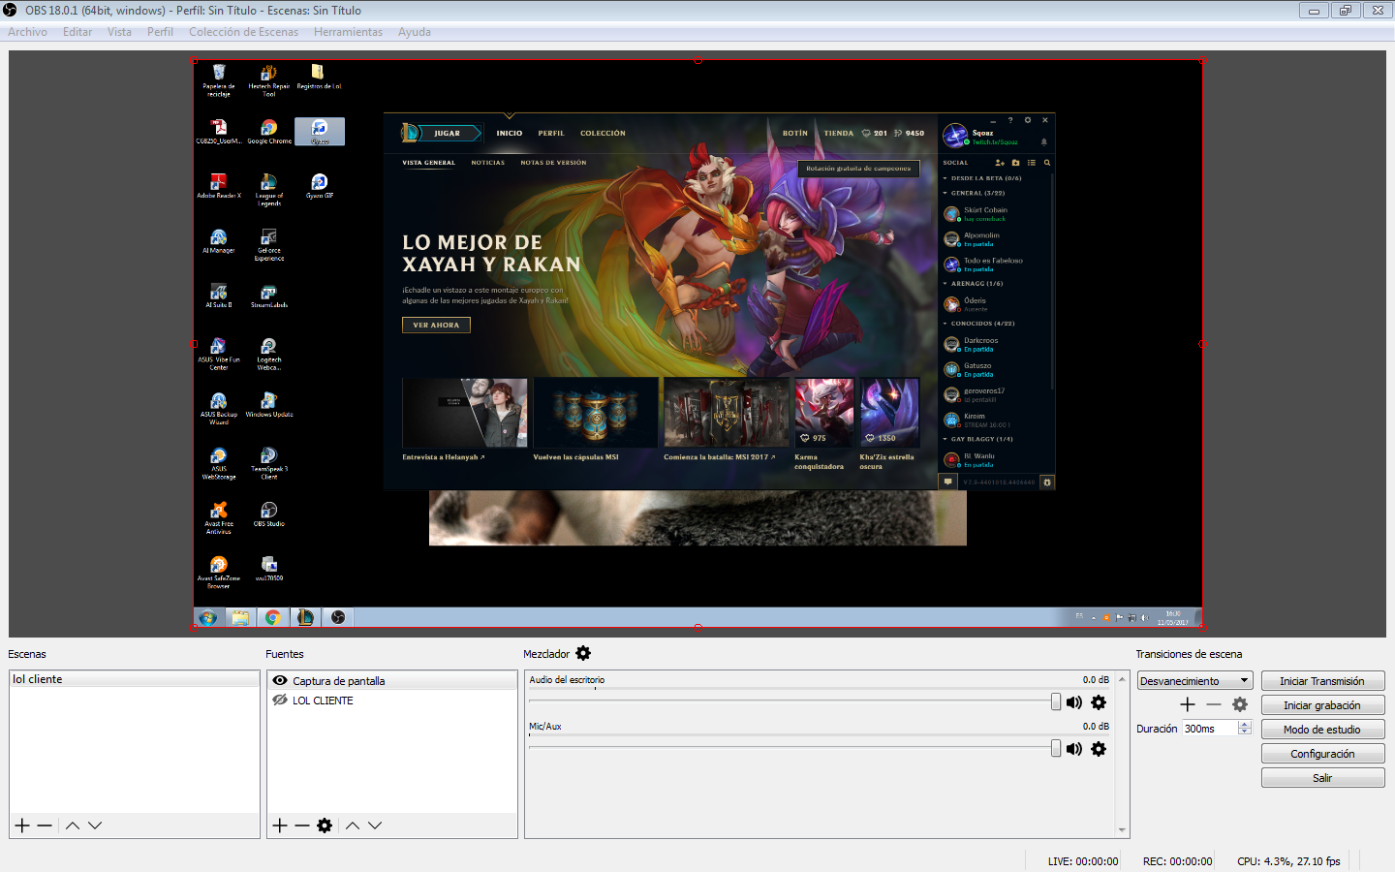Collapse the ARENAGG friends group in preview
The image size is (1395, 872).
point(945,284)
